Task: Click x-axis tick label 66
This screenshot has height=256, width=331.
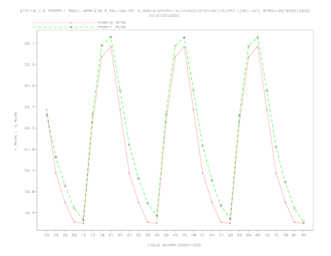Action: 249,235
